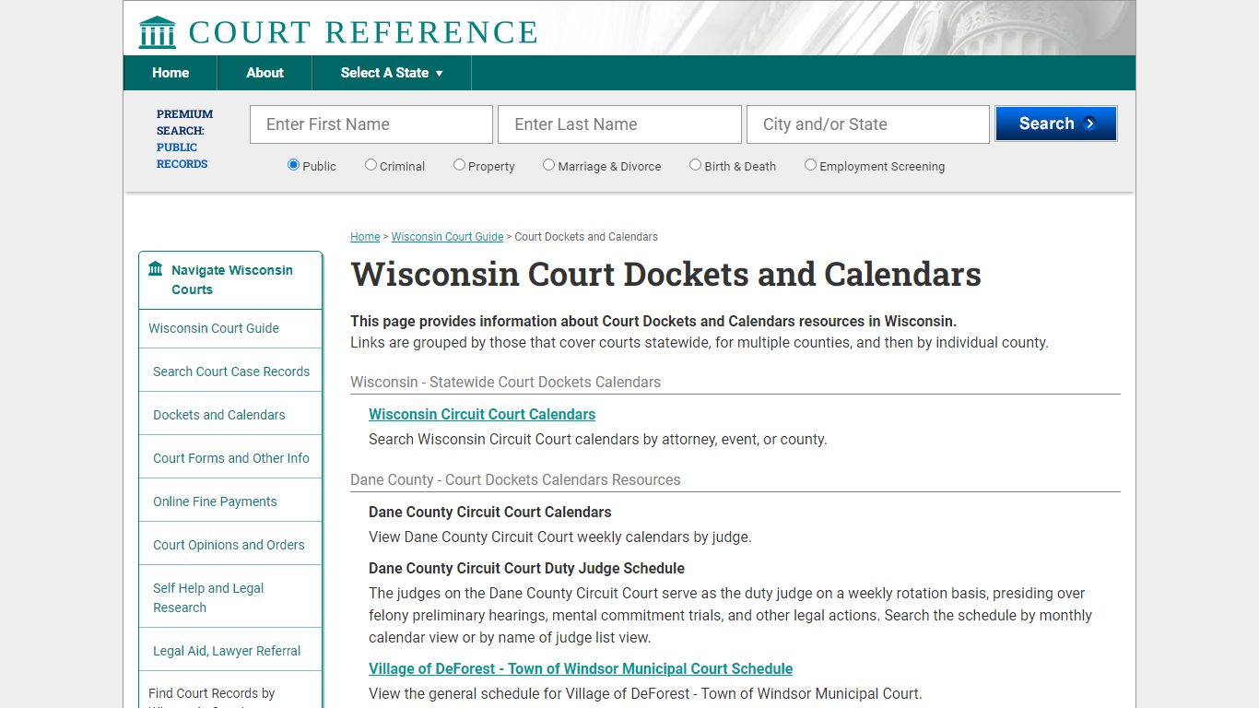Select the Criminal radio button
This screenshot has height=708, width=1259.
coord(371,165)
